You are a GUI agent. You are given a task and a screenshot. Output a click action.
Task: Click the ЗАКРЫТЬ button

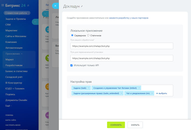click(135, 125)
